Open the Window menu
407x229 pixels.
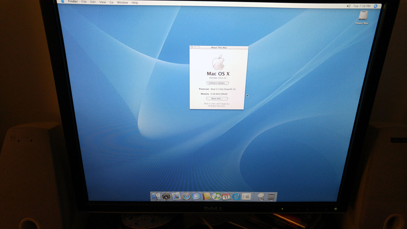coord(122,3)
